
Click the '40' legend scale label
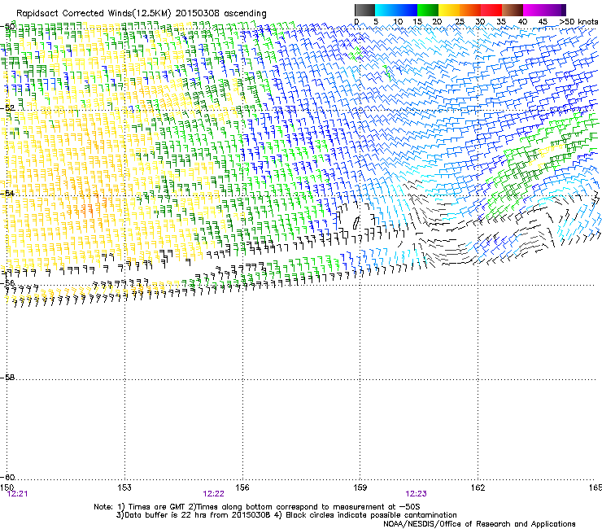pyautogui.click(x=522, y=22)
